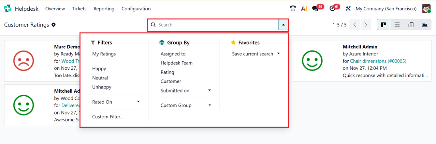Open the activities clock icon
This screenshot has width=436, height=144.
[332, 9]
